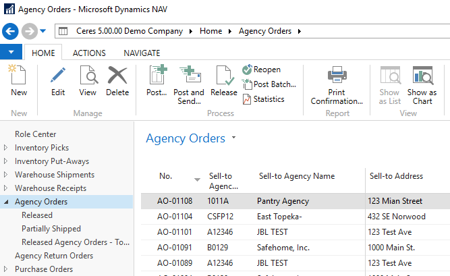Click the Show as List icon
This screenshot has height=276, width=450.
pos(390,75)
